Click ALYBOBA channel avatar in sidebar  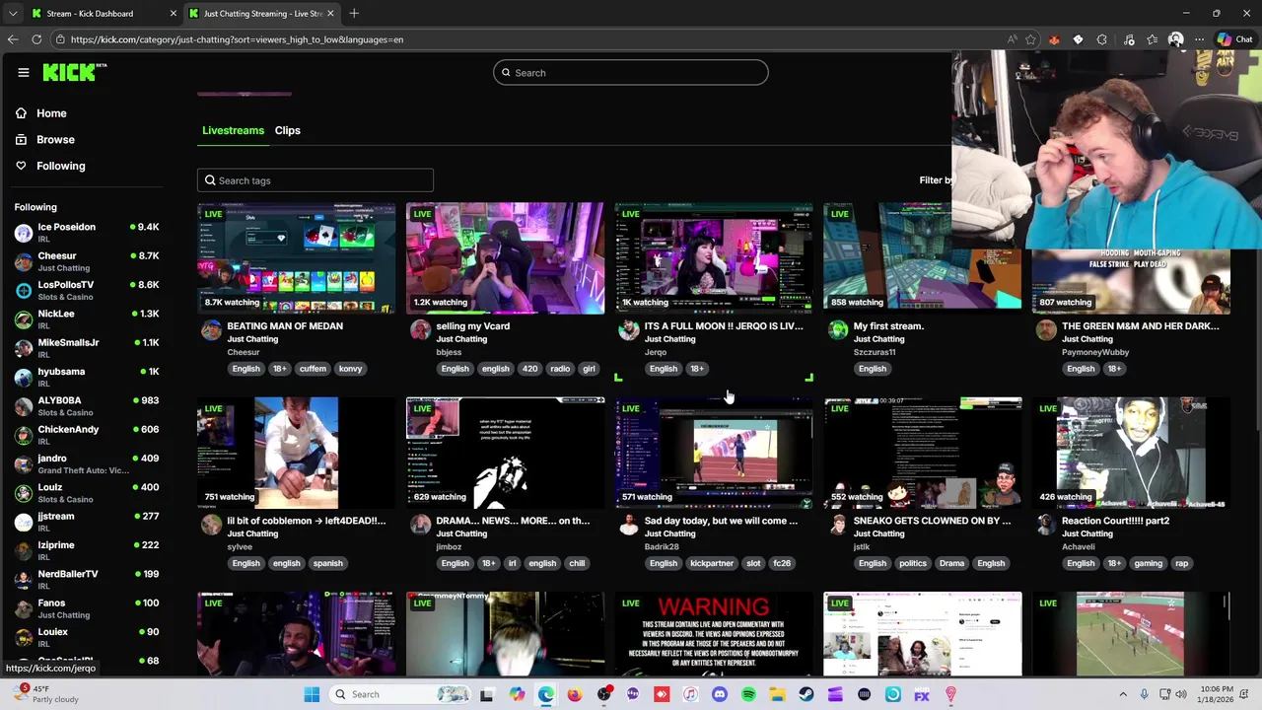(x=24, y=406)
